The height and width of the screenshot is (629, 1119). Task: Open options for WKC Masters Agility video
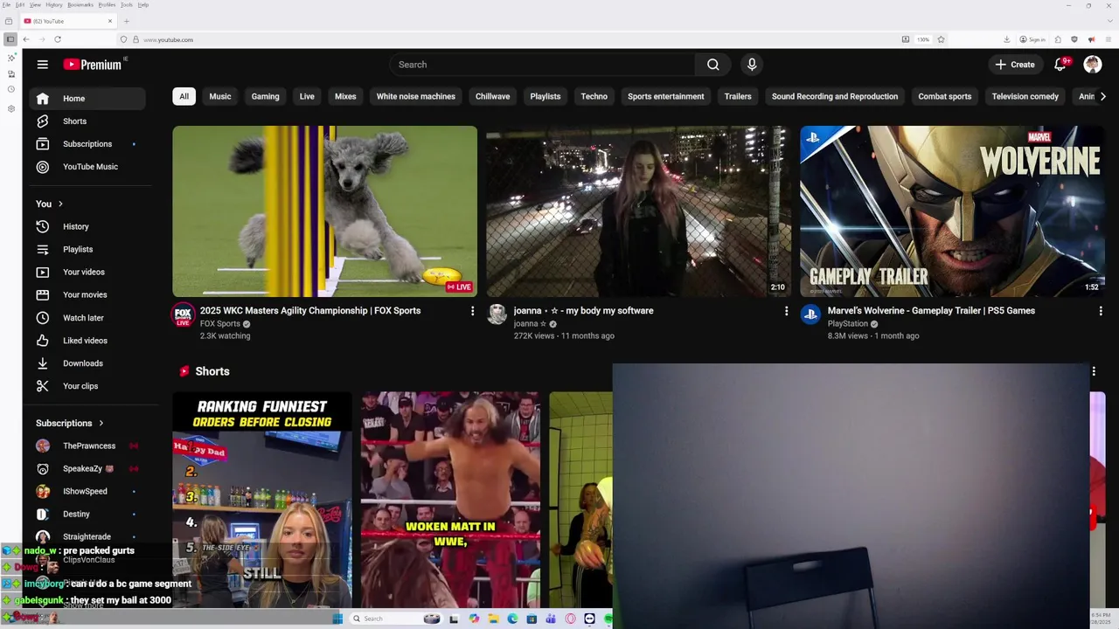[472, 311]
